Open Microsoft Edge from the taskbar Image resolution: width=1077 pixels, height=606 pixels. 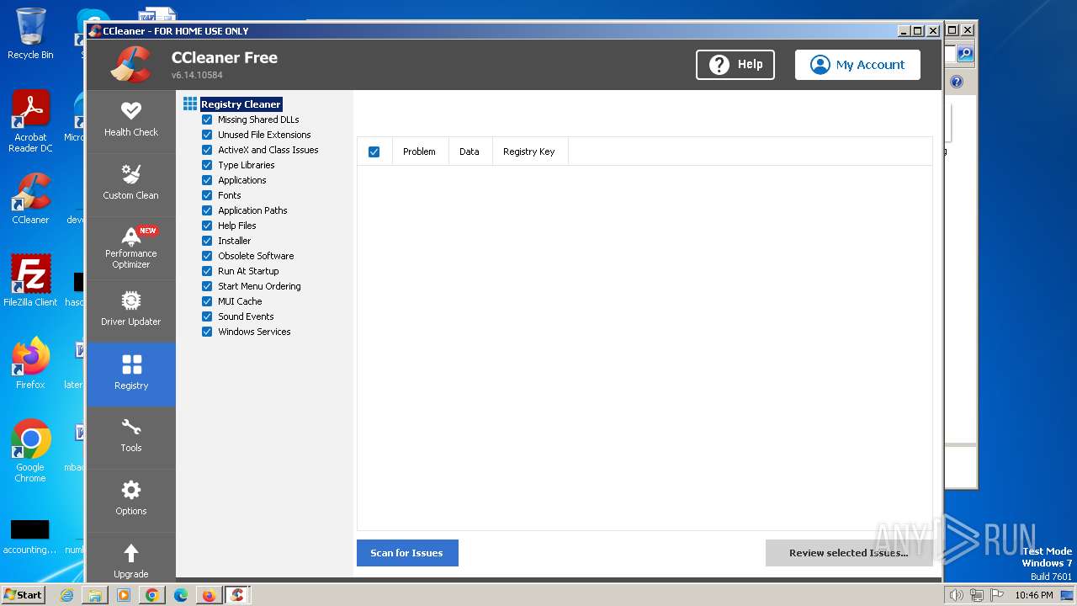(x=181, y=595)
